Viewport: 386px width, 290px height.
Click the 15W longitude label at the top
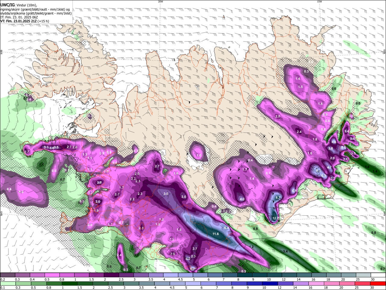tap(319, 2)
